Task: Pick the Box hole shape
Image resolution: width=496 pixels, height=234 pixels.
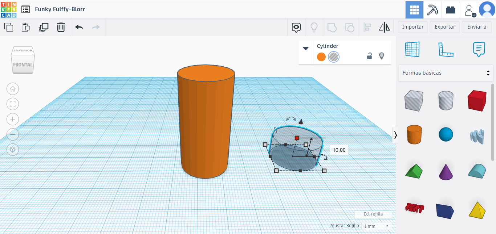Action: [414, 100]
